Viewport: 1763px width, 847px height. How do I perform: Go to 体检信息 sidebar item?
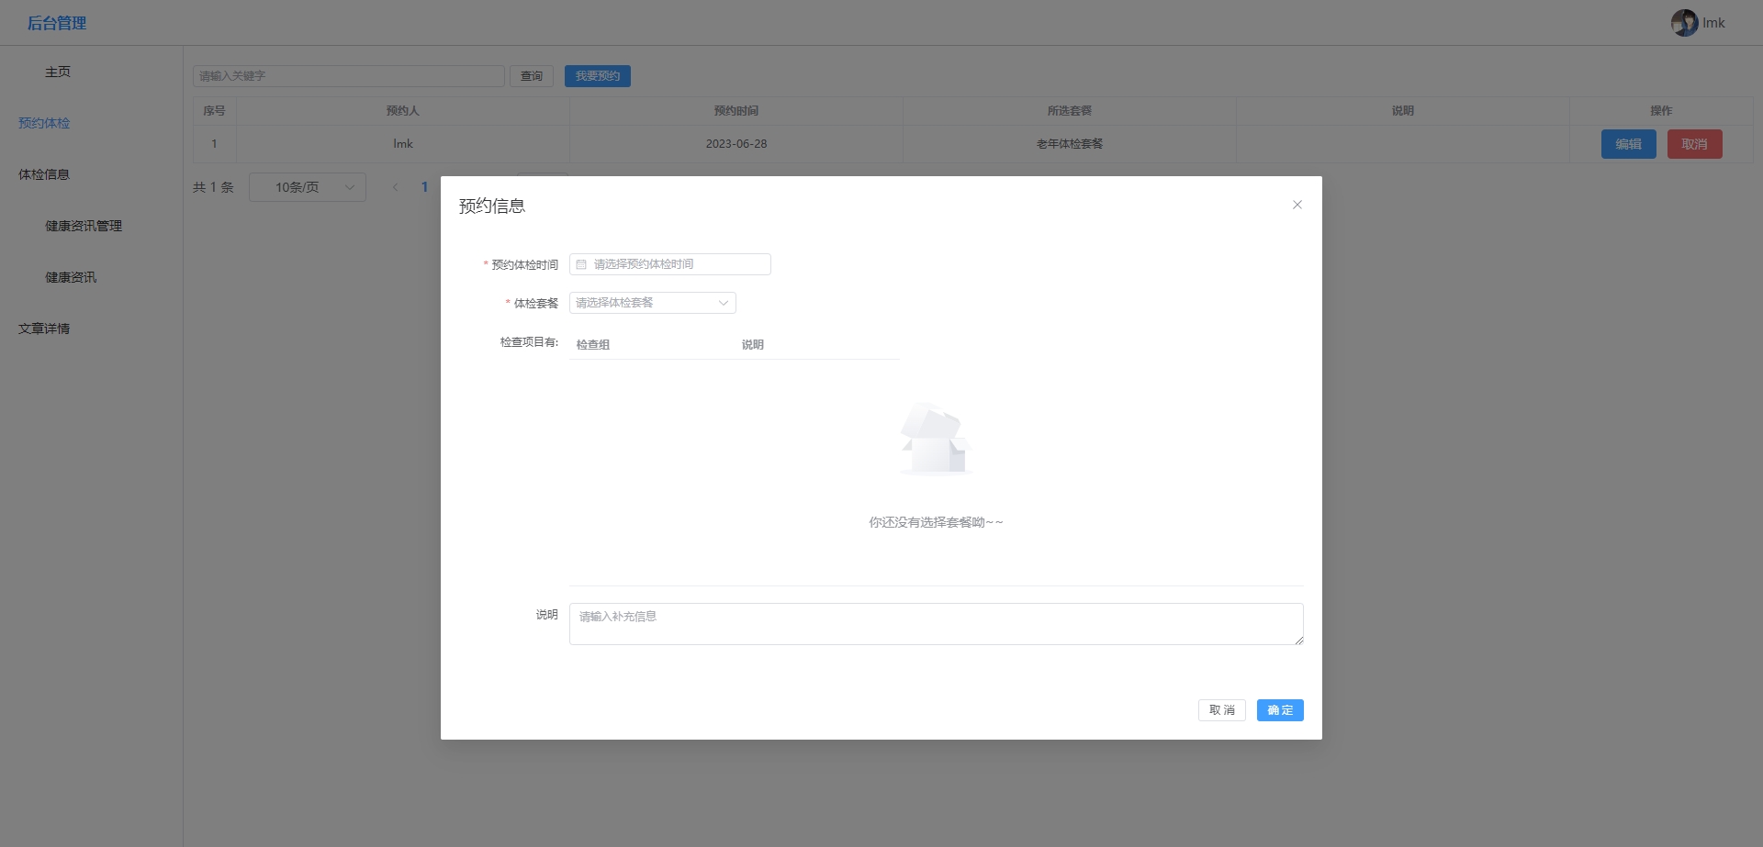coord(44,174)
